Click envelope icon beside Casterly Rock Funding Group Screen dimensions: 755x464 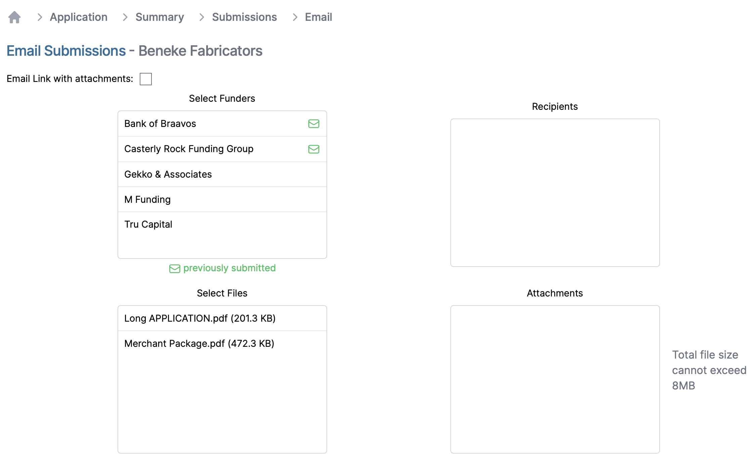[x=313, y=149]
